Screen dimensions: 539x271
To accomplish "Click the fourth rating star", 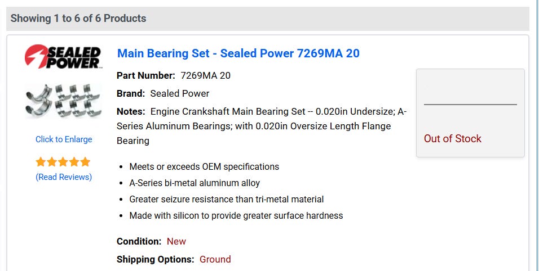I will (x=74, y=162).
